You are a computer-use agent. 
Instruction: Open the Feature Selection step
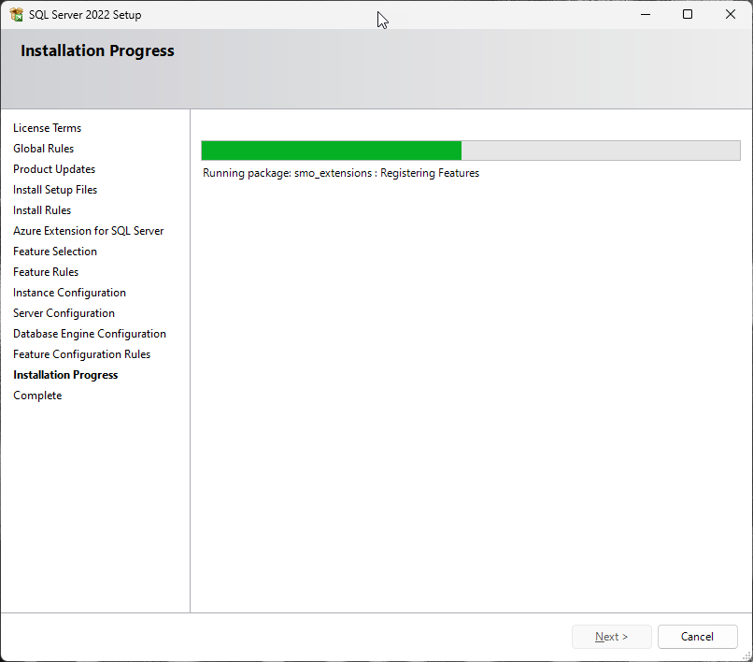pos(55,252)
